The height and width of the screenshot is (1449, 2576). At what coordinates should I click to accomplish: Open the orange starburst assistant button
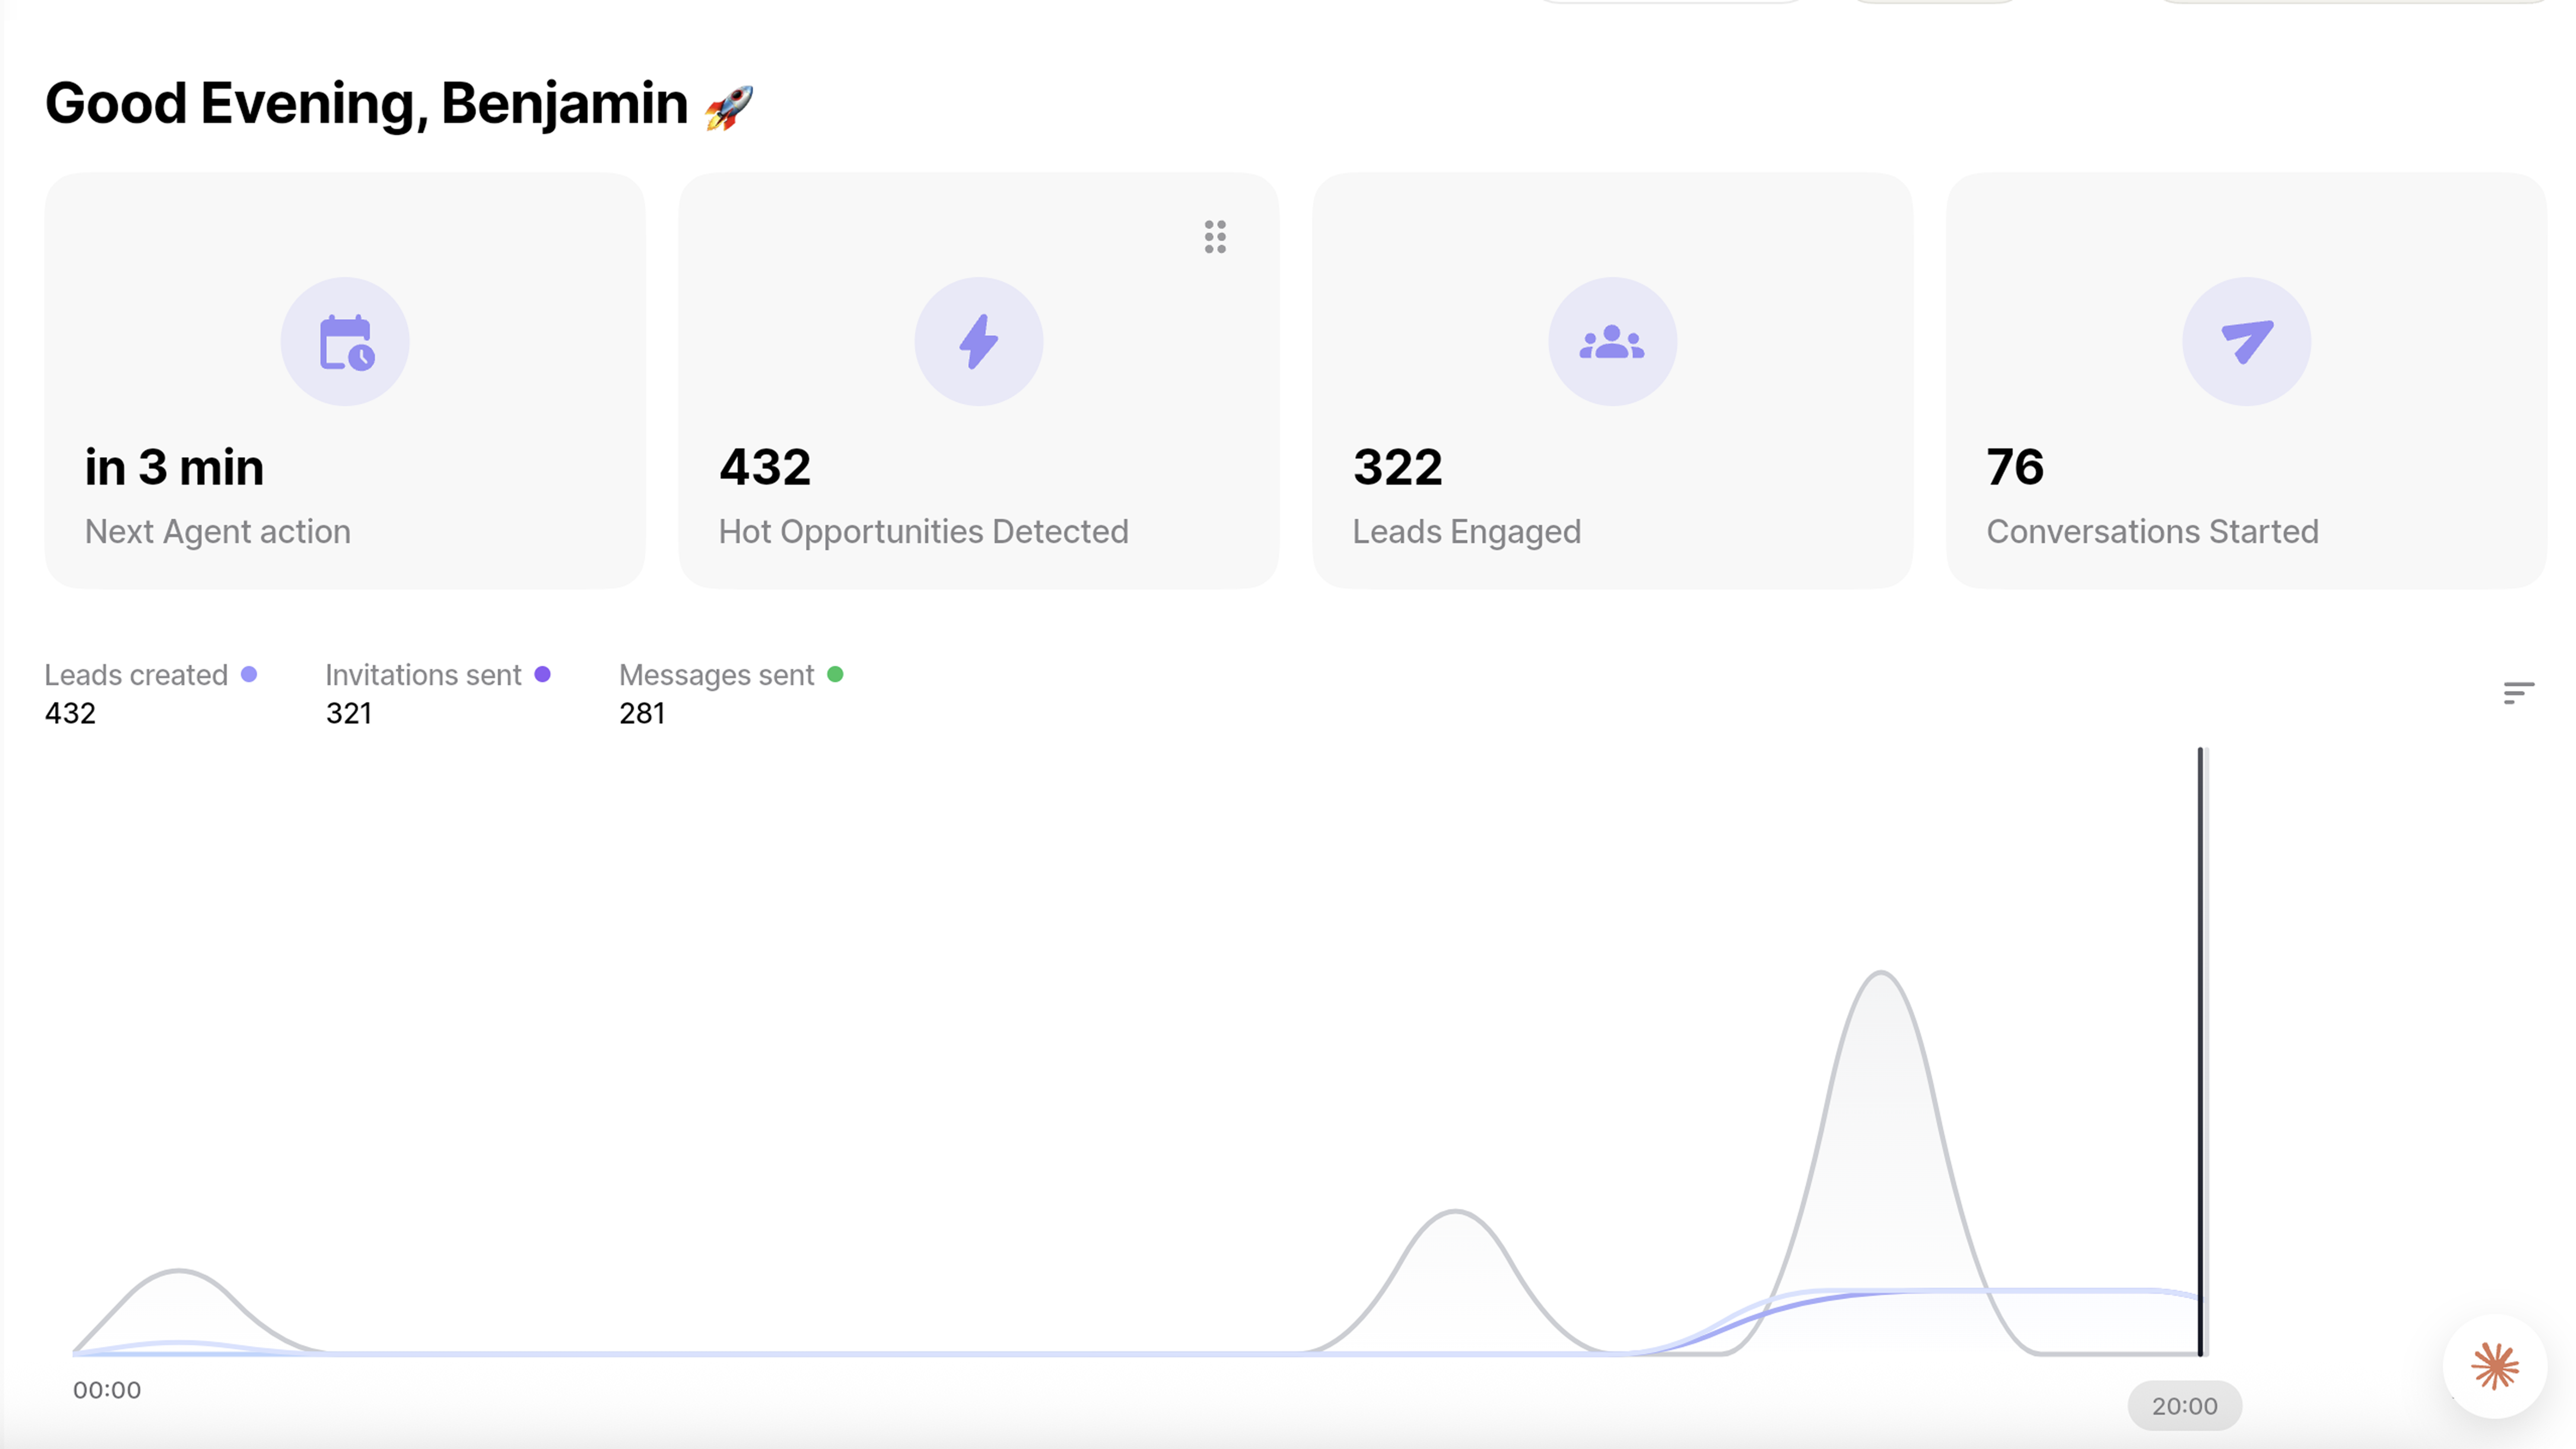point(2495,1366)
